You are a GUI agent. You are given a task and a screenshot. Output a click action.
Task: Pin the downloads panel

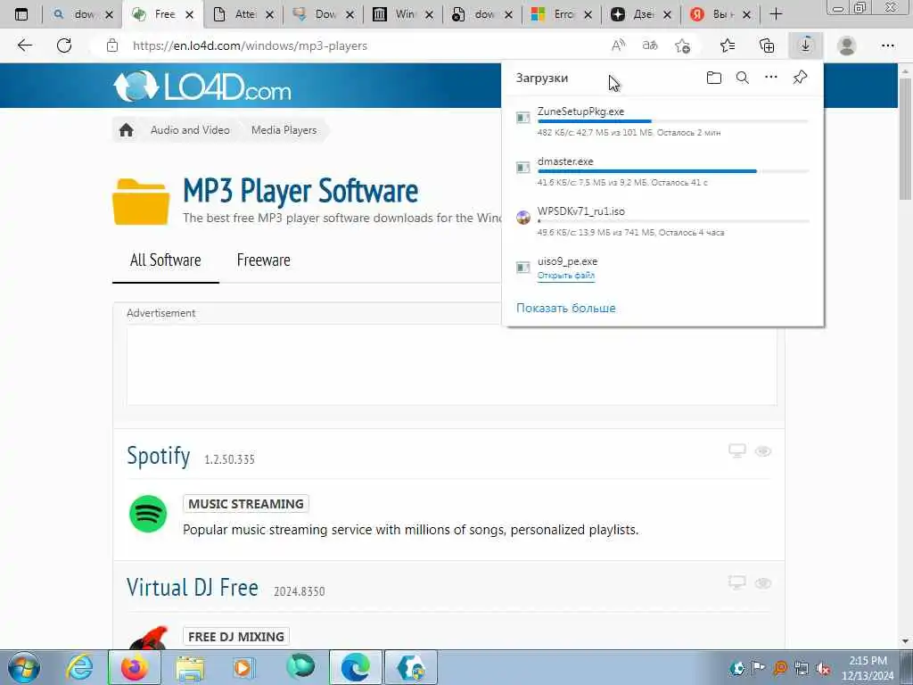(800, 78)
